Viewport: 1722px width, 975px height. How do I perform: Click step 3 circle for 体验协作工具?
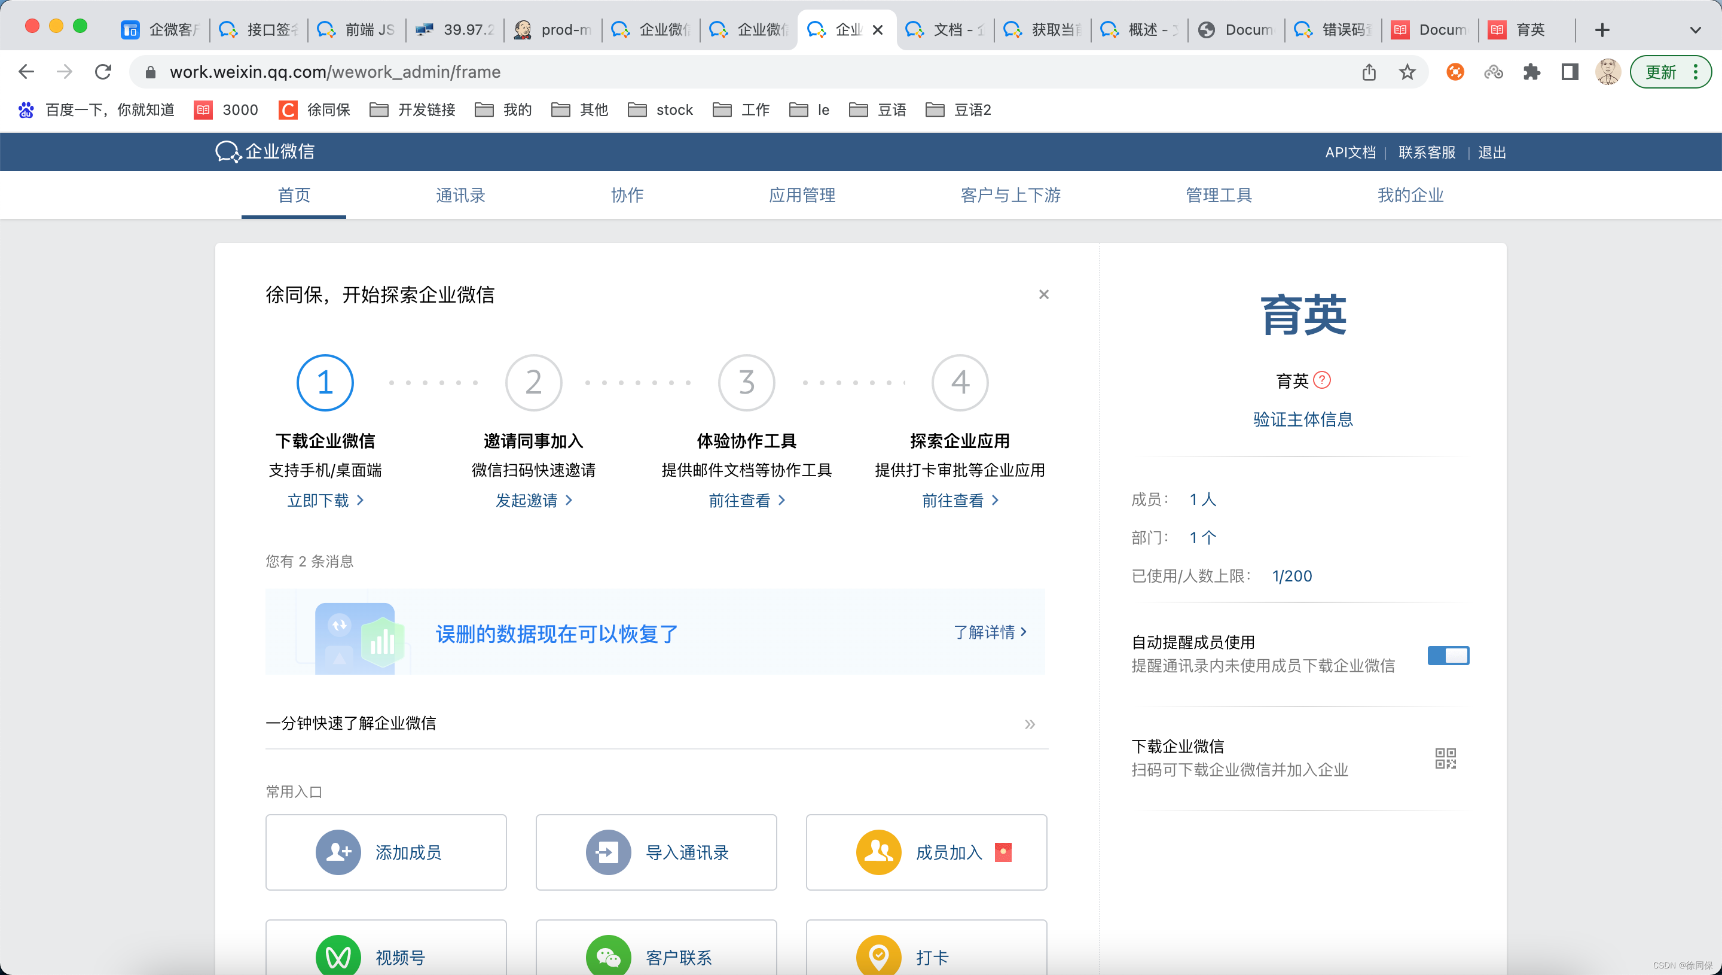pyautogui.click(x=746, y=382)
